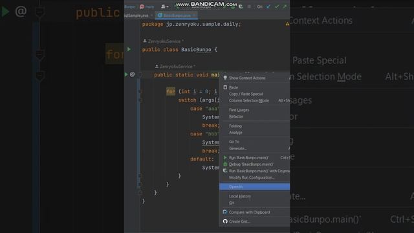The image size is (414, 233).
Task: Switch to the BasicBunpo.java editor tab
Action: 177,16
